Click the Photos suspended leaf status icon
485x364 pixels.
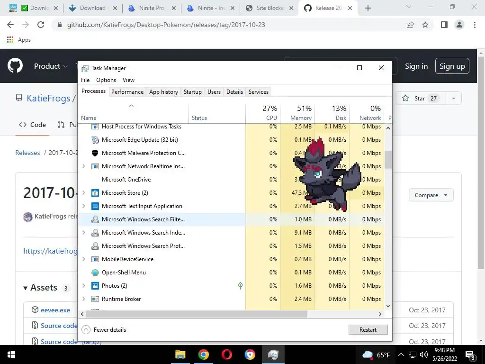pyautogui.click(x=240, y=286)
